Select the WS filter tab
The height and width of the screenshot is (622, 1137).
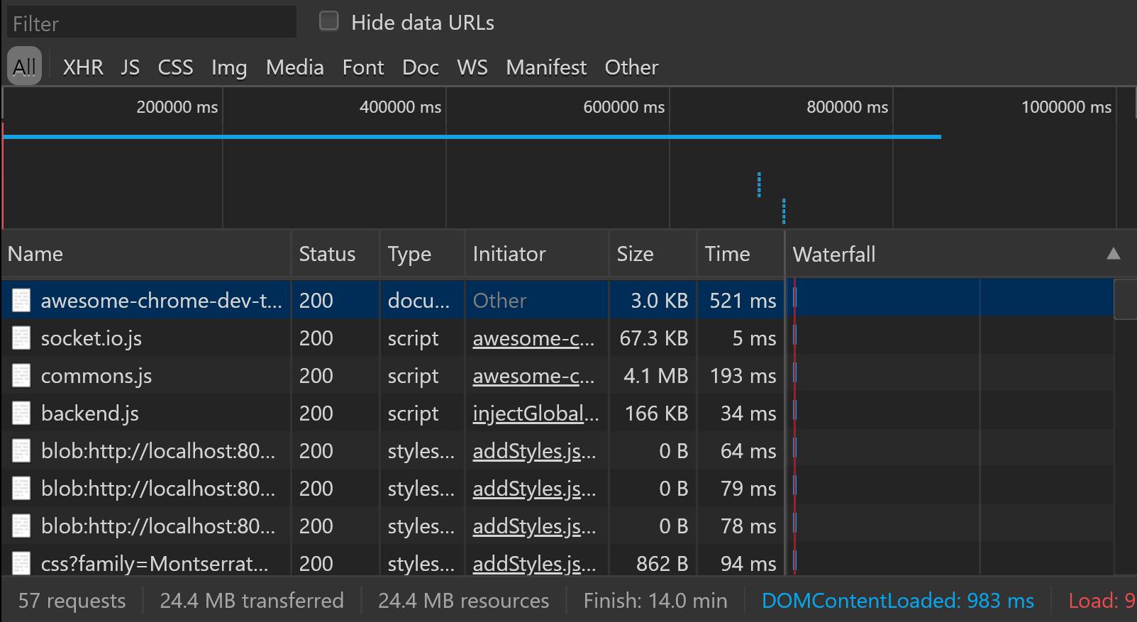click(472, 67)
